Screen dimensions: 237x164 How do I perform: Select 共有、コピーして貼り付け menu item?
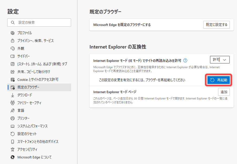click(39, 72)
